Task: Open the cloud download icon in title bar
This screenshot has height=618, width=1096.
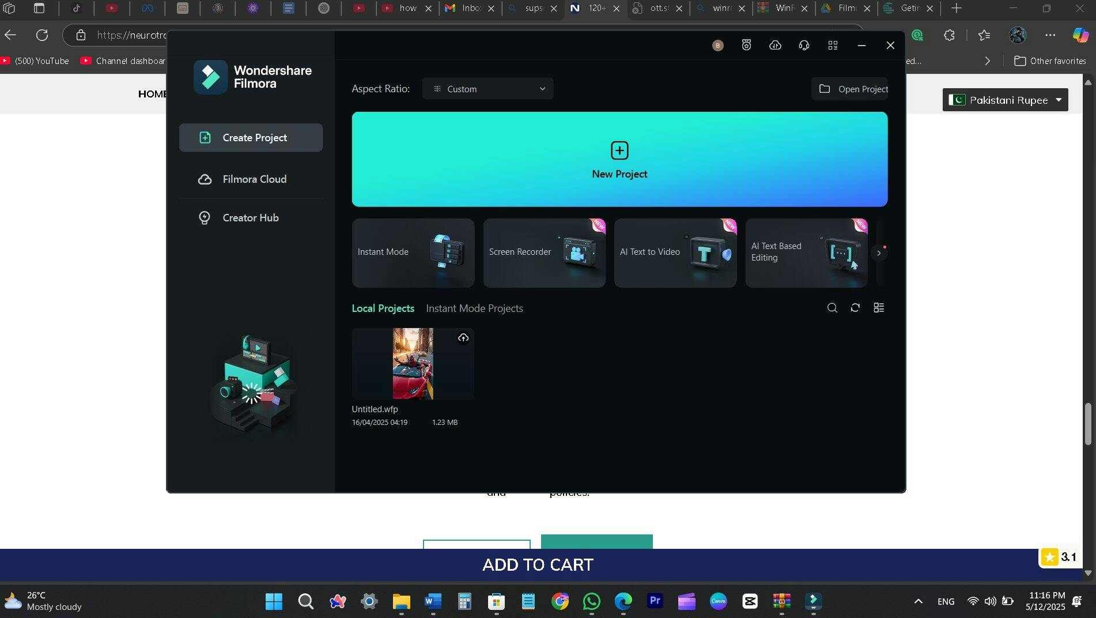Action: pos(775,46)
